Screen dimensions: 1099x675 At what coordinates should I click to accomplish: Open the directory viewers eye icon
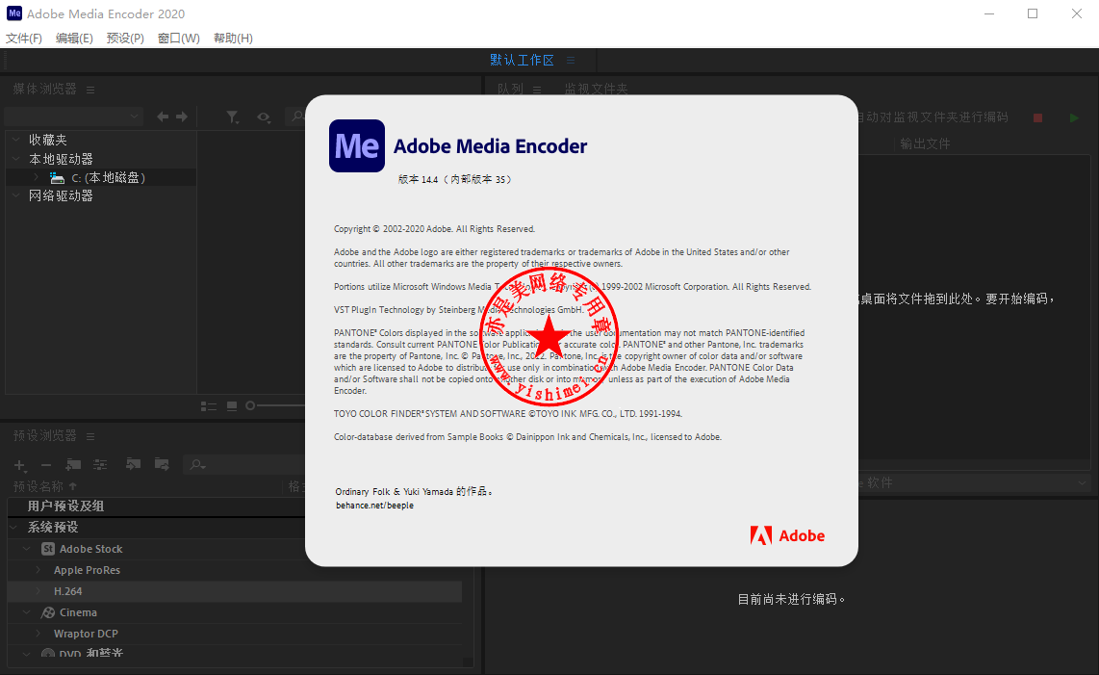(x=264, y=117)
